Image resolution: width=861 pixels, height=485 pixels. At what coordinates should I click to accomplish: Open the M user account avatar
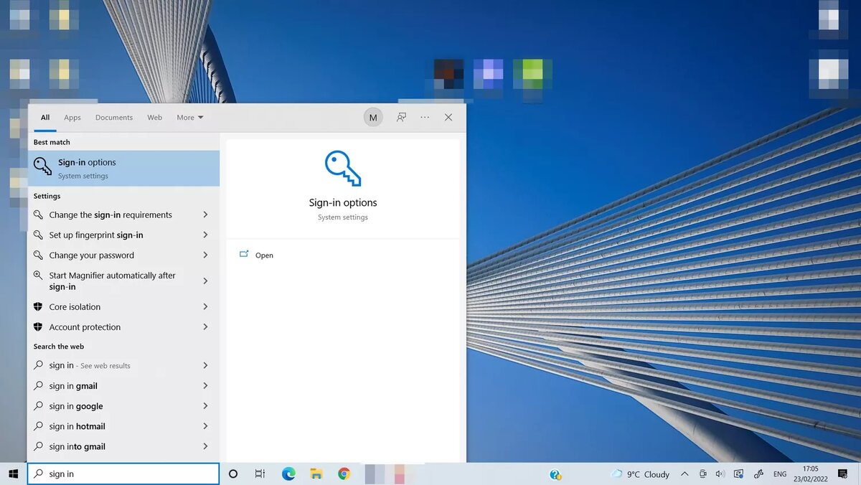373,118
